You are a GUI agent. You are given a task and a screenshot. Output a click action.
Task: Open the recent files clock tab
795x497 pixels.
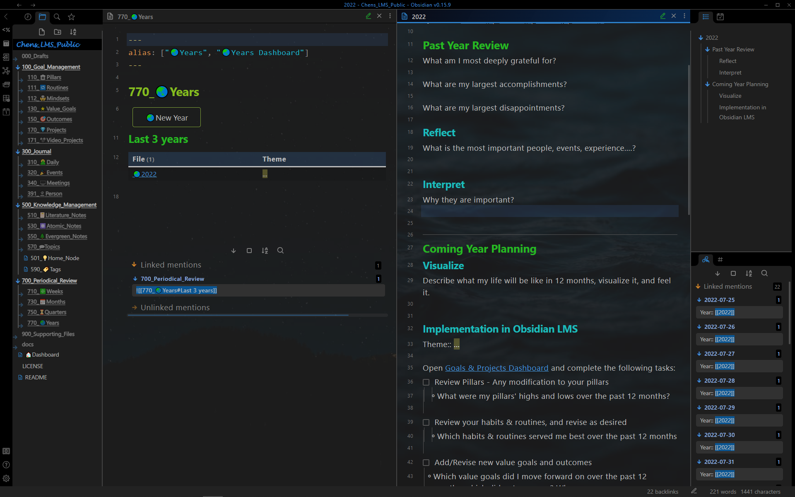tap(28, 17)
